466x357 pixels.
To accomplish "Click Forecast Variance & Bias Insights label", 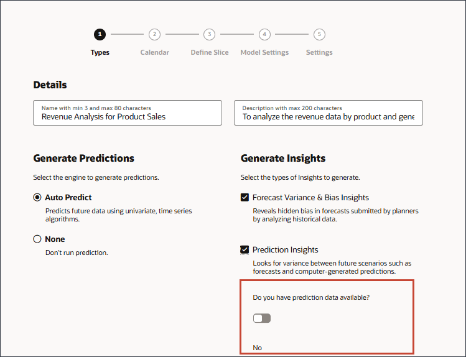I will pyautogui.click(x=310, y=198).
